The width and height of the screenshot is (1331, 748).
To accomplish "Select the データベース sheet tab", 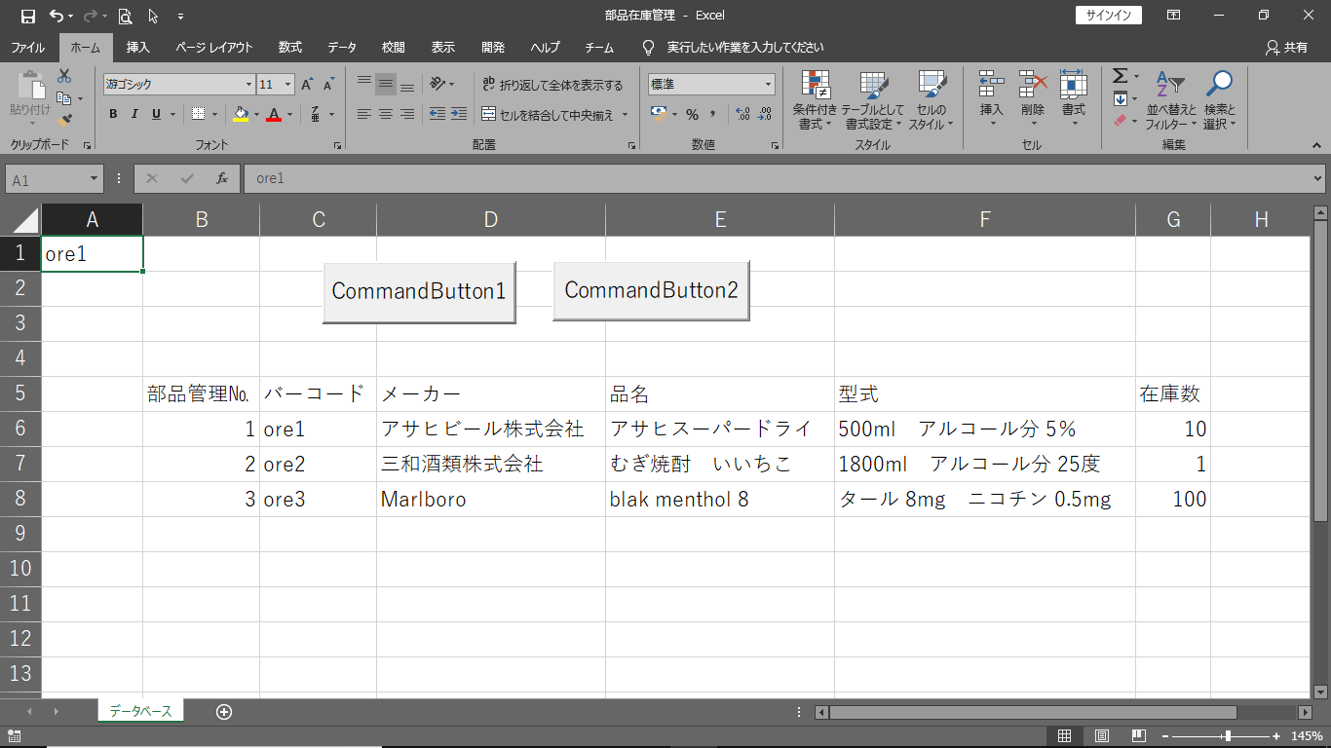I will [140, 712].
